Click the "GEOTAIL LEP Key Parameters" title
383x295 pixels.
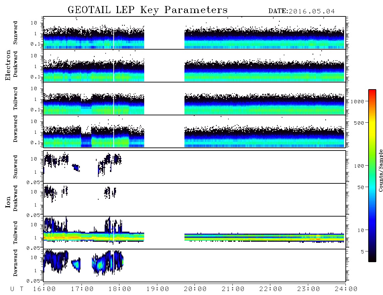[148, 10]
